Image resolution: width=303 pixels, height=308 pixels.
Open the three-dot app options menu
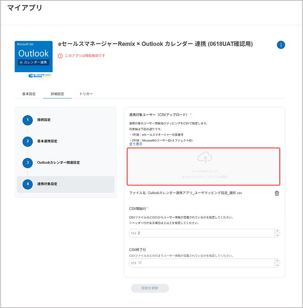[x=281, y=45]
